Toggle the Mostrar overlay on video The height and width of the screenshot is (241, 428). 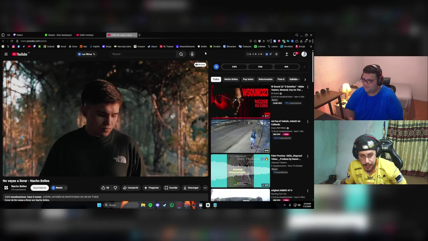pos(200,65)
